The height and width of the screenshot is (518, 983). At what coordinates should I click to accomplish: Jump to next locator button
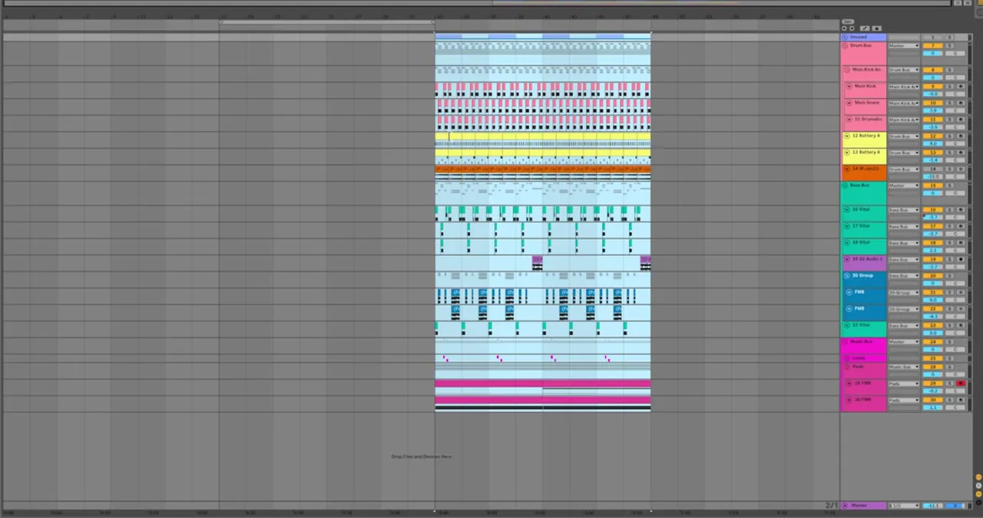click(x=852, y=28)
